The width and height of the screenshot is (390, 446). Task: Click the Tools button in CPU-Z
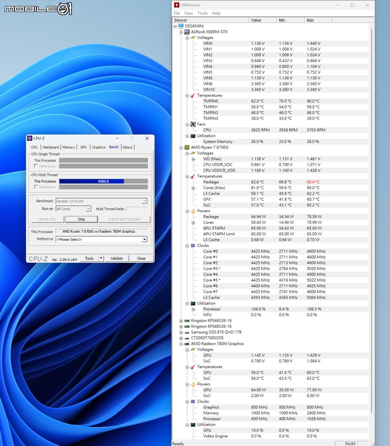coord(89,258)
